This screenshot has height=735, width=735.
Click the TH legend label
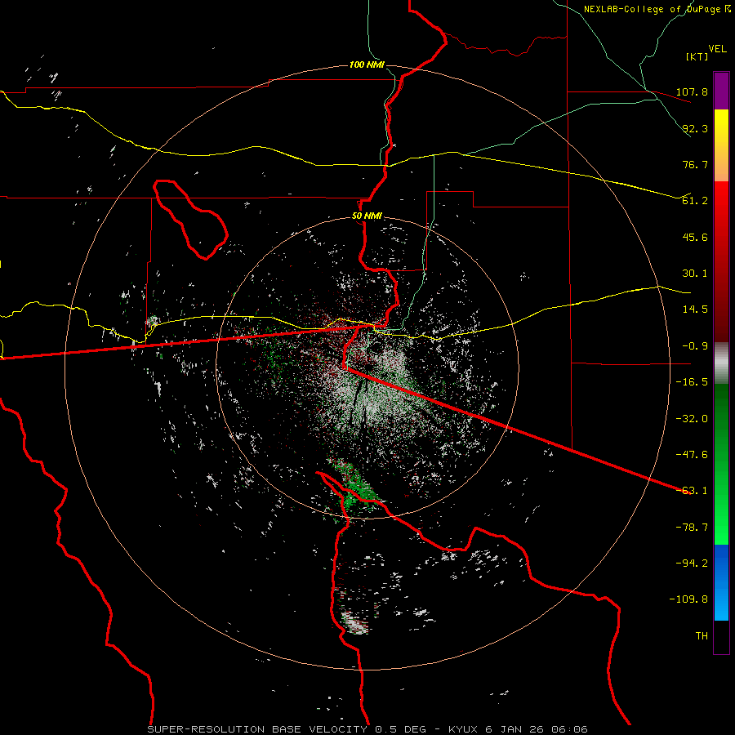tap(702, 636)
